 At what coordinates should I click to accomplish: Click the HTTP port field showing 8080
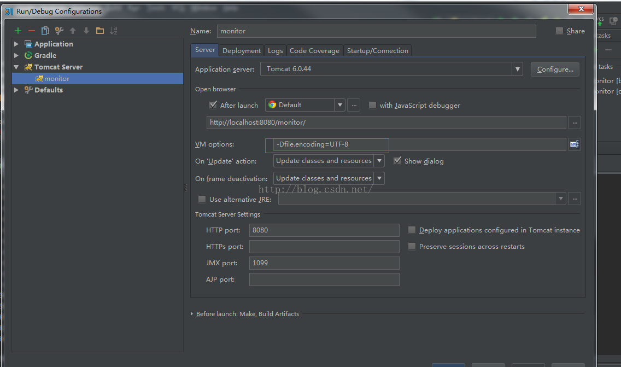point(324,230)
